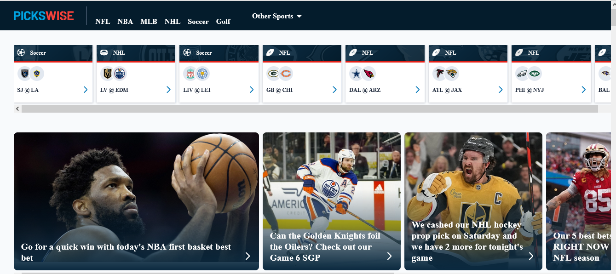This screenshot has width=616, height=274.
Task: Click arrow on NHL prop pick article
Action: pyautogui.click(x=531, y=256)
